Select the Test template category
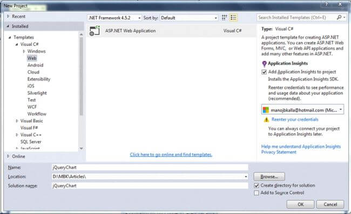The width and height of the screenshot is (351, 214). coord(31,100)
